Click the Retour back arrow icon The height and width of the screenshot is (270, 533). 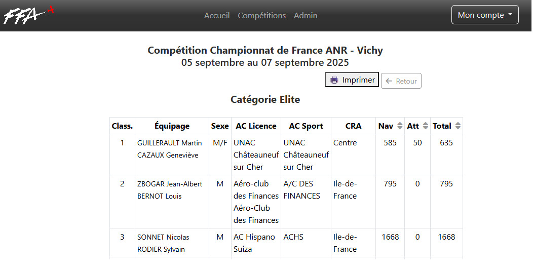[x=389, y=81]
